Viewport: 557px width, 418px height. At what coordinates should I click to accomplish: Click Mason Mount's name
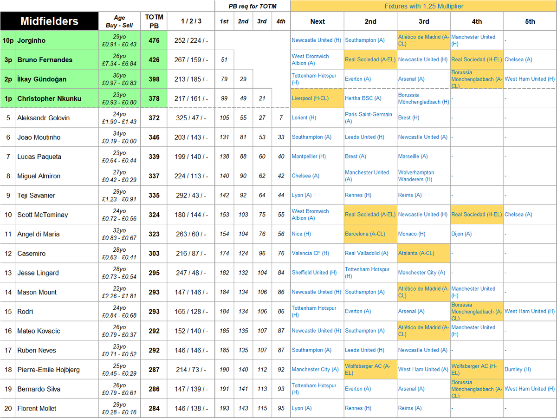click(37, 292)
